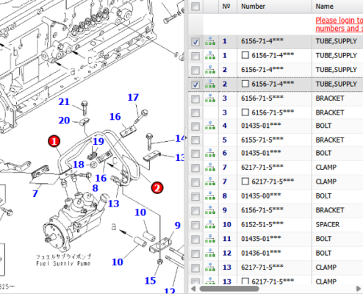
Task: Select callout 7 on the diagram
Action: coord(35,193)
